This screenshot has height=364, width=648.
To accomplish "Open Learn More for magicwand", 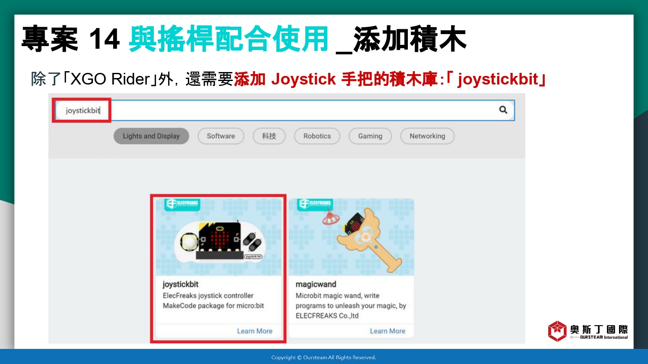I will point(388,331).
